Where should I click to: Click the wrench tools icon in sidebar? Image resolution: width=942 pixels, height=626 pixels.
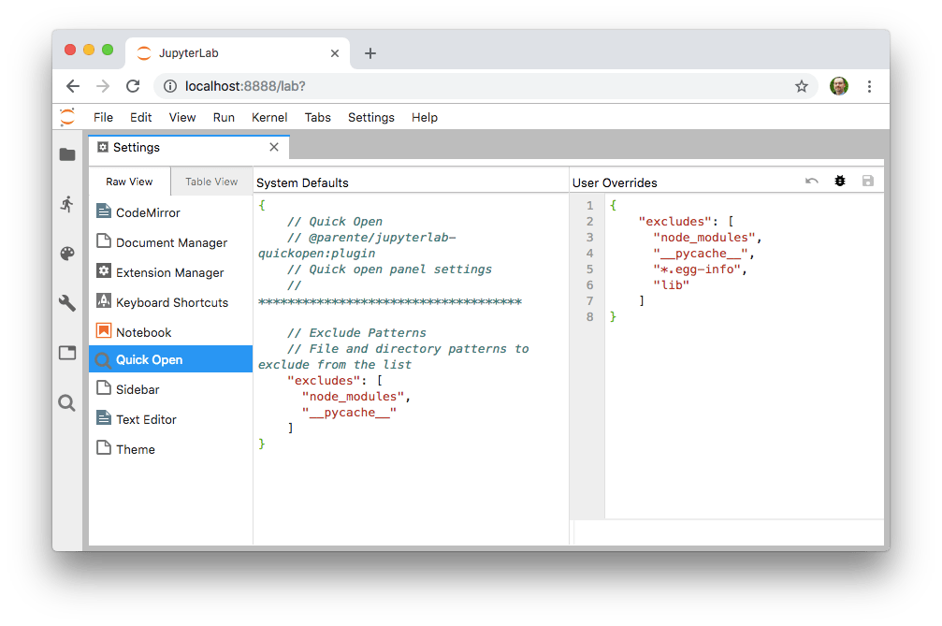(67, 303)
